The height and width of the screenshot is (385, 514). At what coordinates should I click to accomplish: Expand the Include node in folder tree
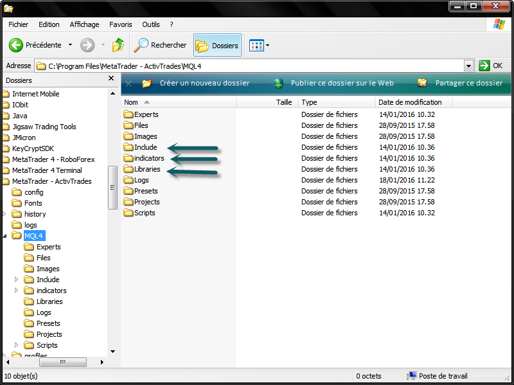click(17, 280)
